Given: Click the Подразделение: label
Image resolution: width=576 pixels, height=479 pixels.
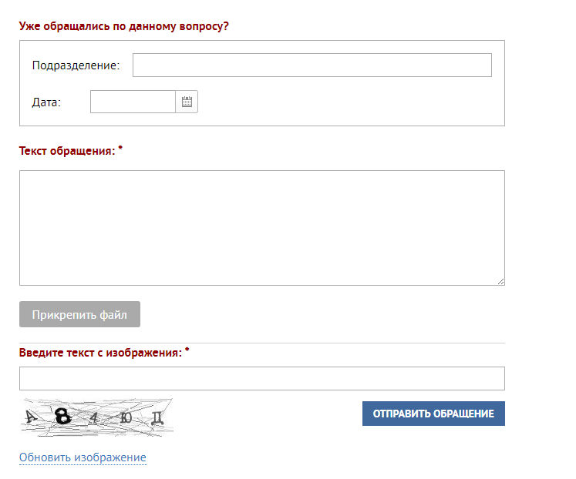Looking at the screenshot, I should click(x=76, y=65).
